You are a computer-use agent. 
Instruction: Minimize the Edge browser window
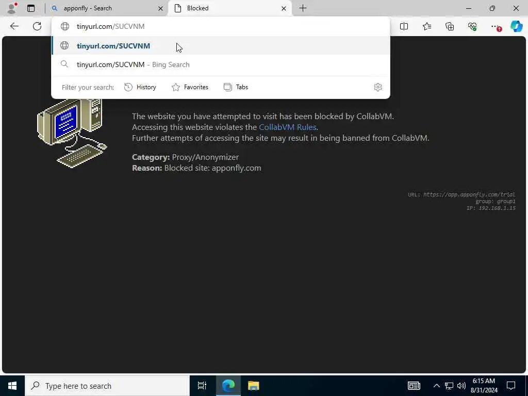tap(468, 8)
